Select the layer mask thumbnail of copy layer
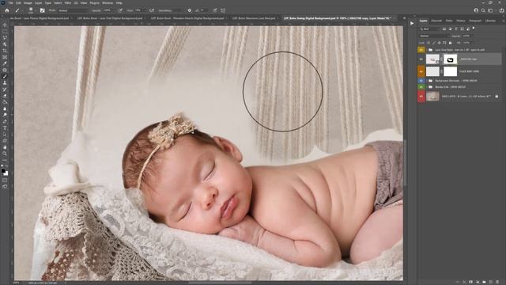Viewport: 506px width, 285px height. coord(450,59)
